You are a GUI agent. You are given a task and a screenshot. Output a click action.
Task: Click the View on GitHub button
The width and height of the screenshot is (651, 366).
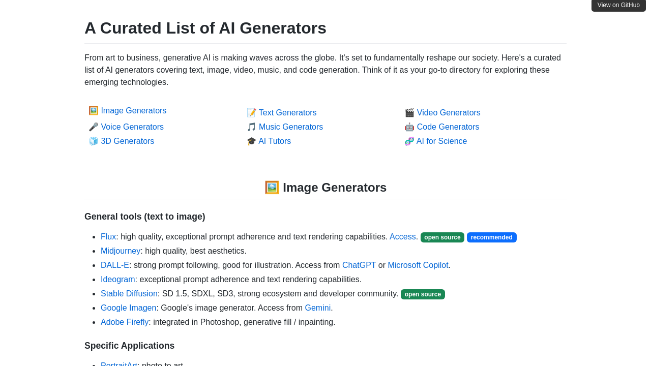[618, 5]
